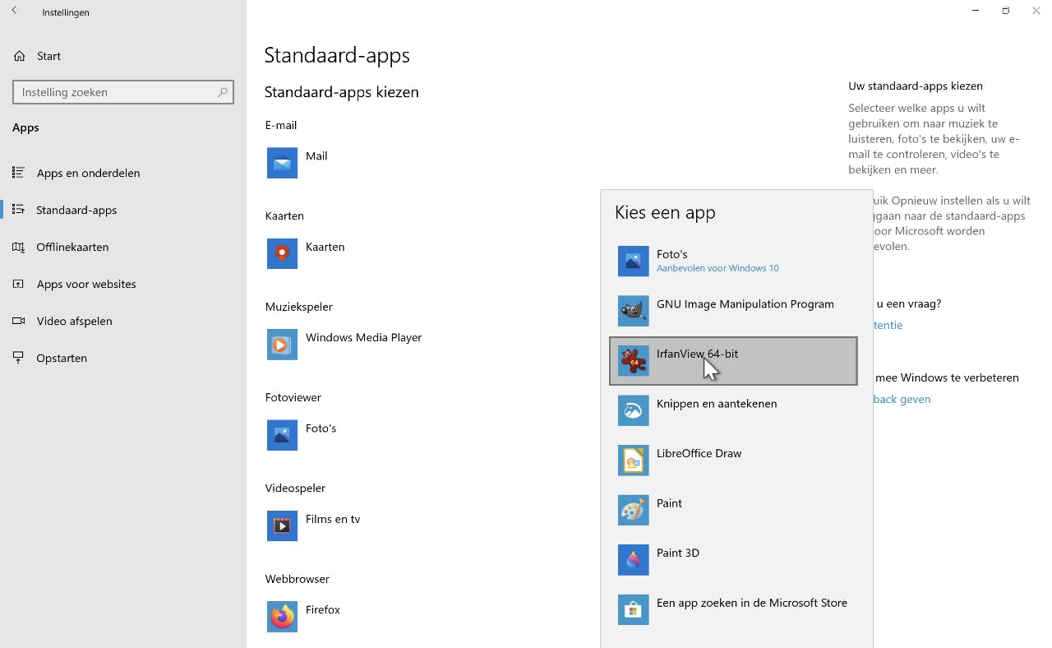The image size is (1052, 648).
Task: Click the Standaard-apps sidebar icon
Action: [x=19, y=210]
